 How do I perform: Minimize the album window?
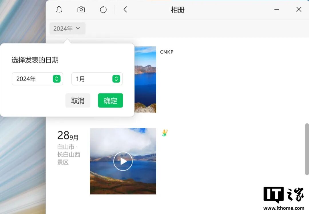[x=277, y=10]
